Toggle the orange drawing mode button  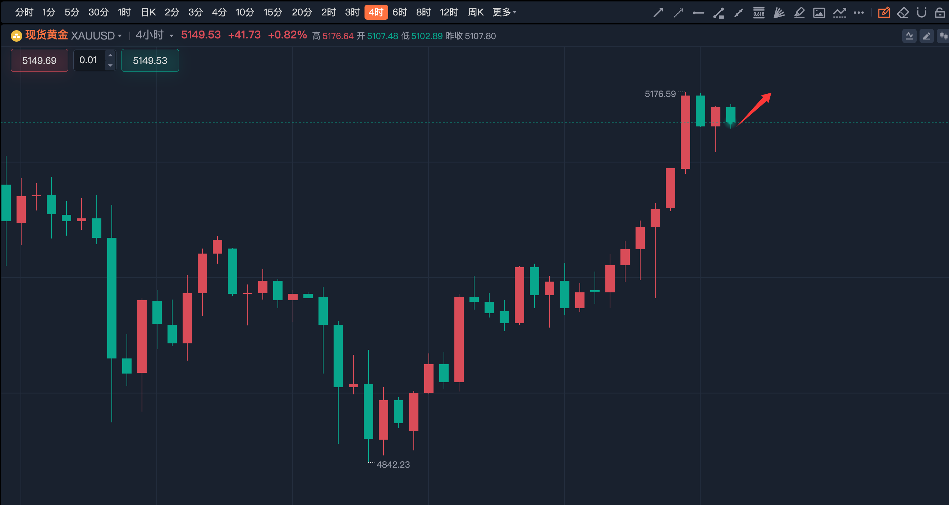[x=884, y=13]
